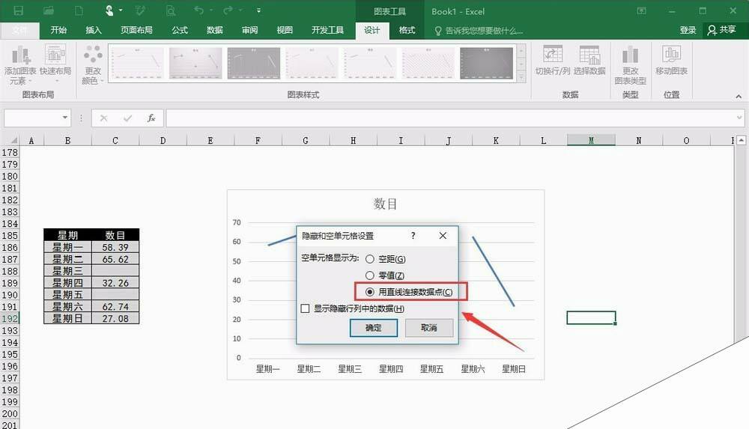
Task: Select 用直线连接数据点(C) radio button
Action: pyautogui.click(x=370, y=292)
